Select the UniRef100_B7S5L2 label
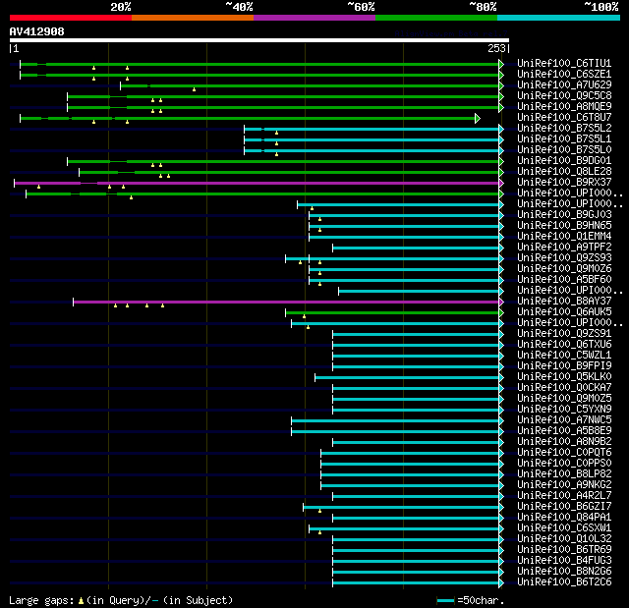The width and height of the screenshot is (629, 608). [564, 129]
